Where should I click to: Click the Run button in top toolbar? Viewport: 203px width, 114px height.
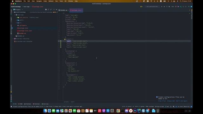pos(161,7)
